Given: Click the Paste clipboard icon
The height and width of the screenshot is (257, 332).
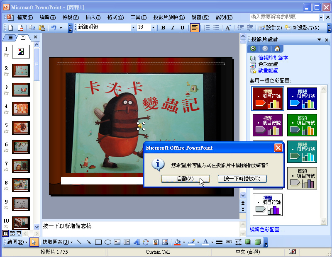Looking at the screenshot, I should [42, 28].
